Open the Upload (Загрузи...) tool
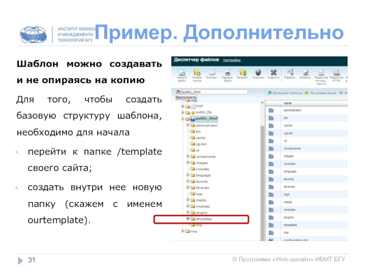The width and height of the screenshot is (366, 274). click(x=243, y=74)
